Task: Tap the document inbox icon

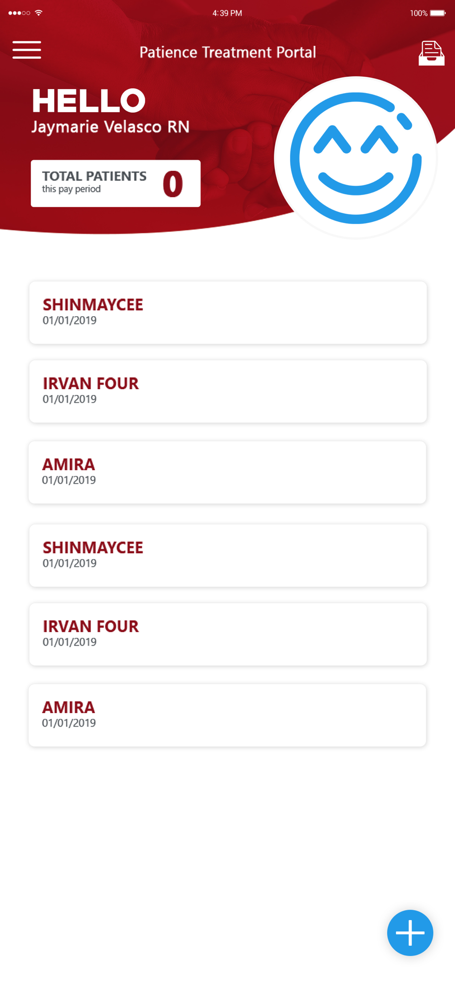Action: click(431, 53)
